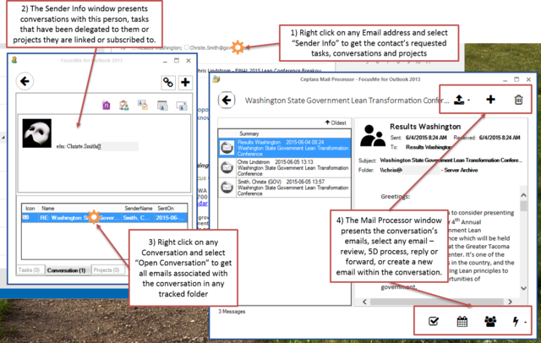Click the Smith, C... sender name cell

tap(136, 217)
